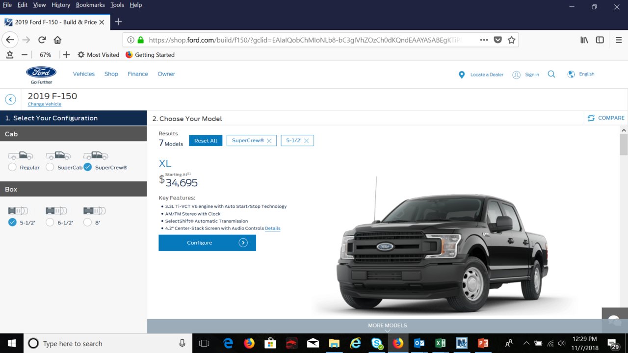Click the SuperCab truck icon
This screenshot has height=353, width=628.
tap(58, 155)
